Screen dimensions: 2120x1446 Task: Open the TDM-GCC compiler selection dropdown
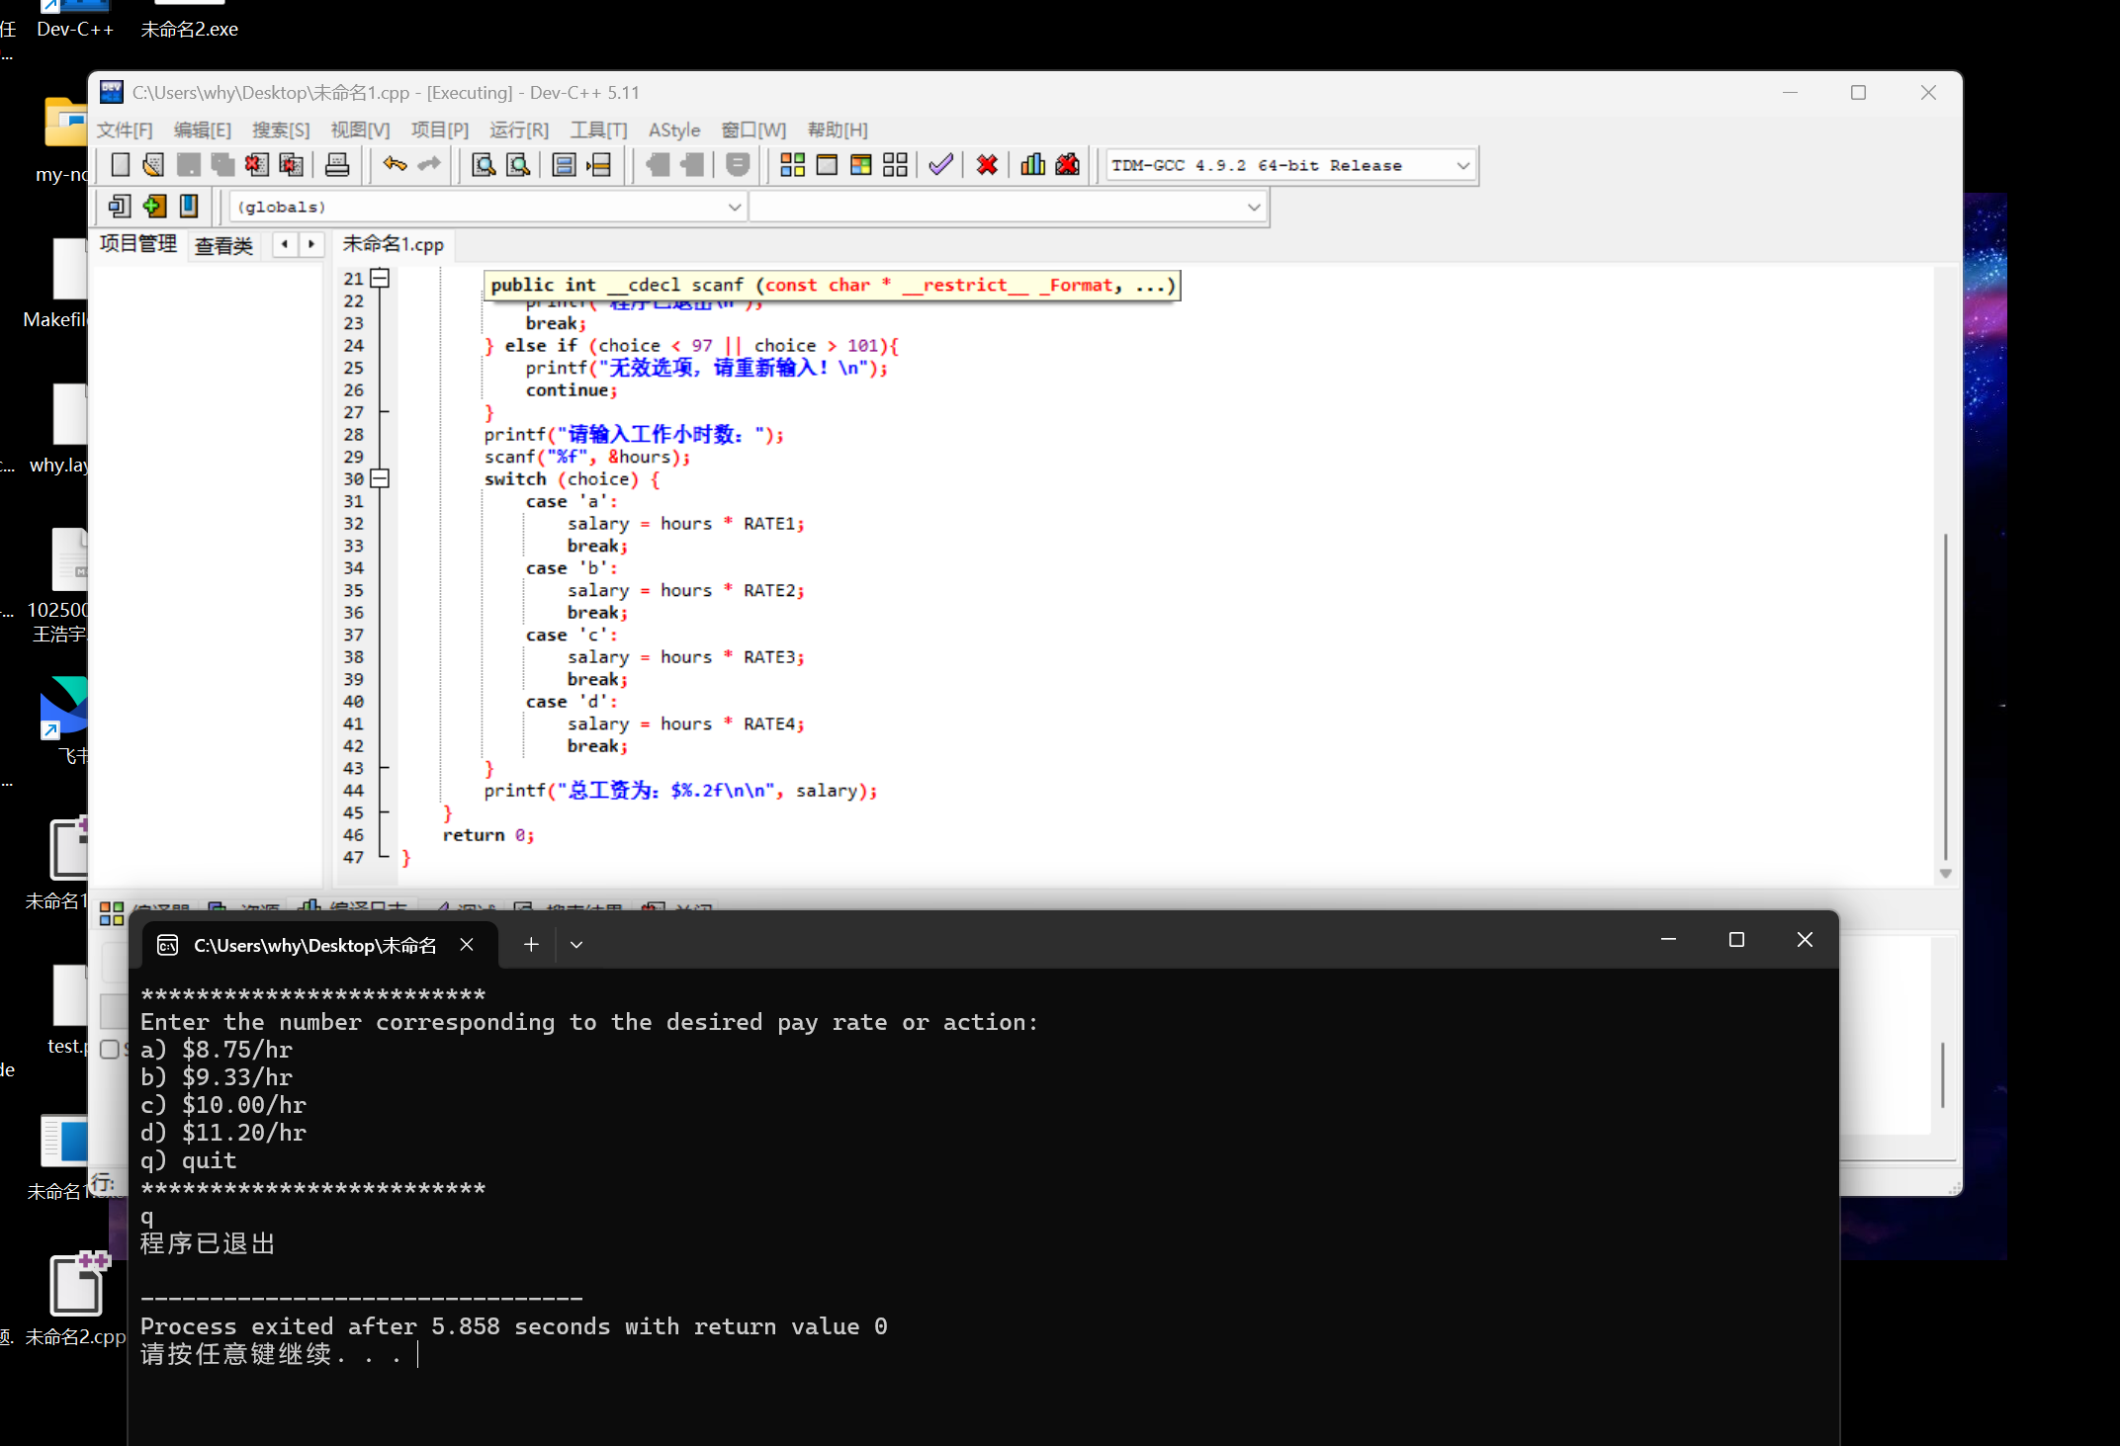pos(1462,165)
